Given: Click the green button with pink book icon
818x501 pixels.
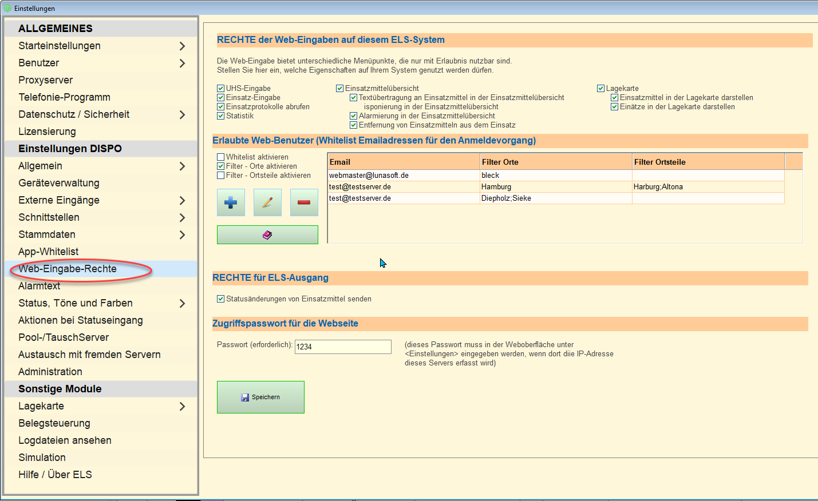Looking at the screenshot, I should click(x=267, y=234).
